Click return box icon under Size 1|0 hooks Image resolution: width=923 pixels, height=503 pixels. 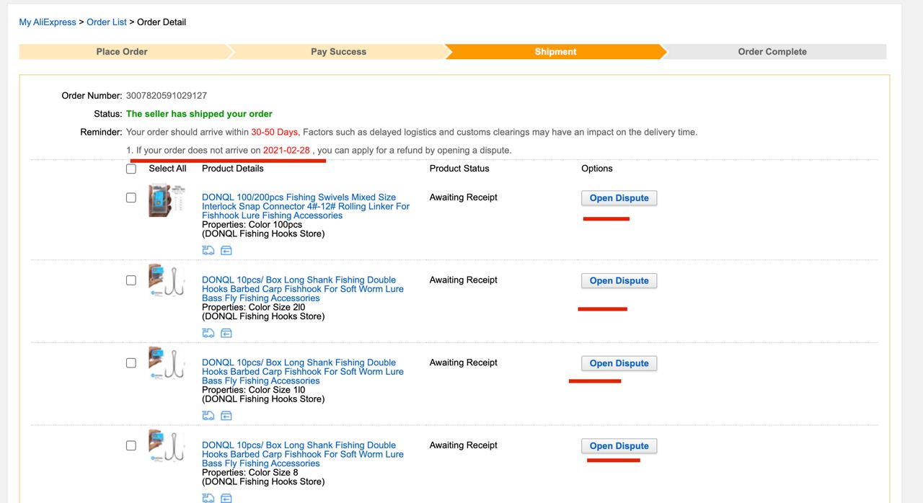226,416
